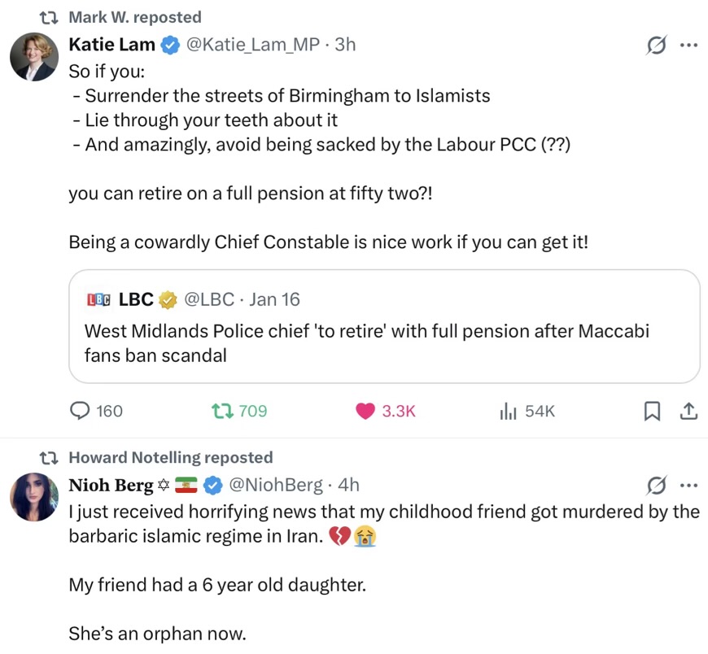
Task: Open the @Katie_Lam_MP handle link
Action: (253, 45)
